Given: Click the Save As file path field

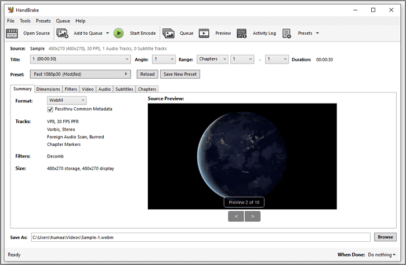Looking at the screenshot, I should click(200, 237).
